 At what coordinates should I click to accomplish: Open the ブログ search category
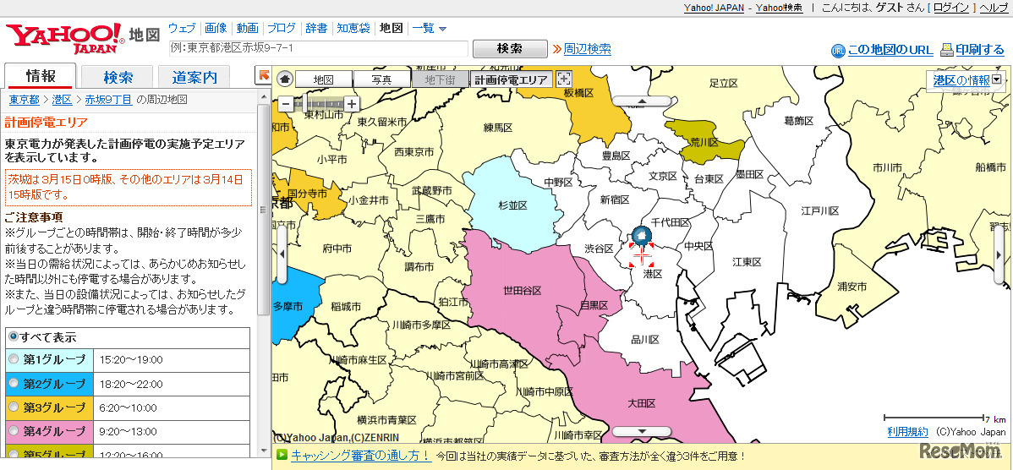click(282, 29)
